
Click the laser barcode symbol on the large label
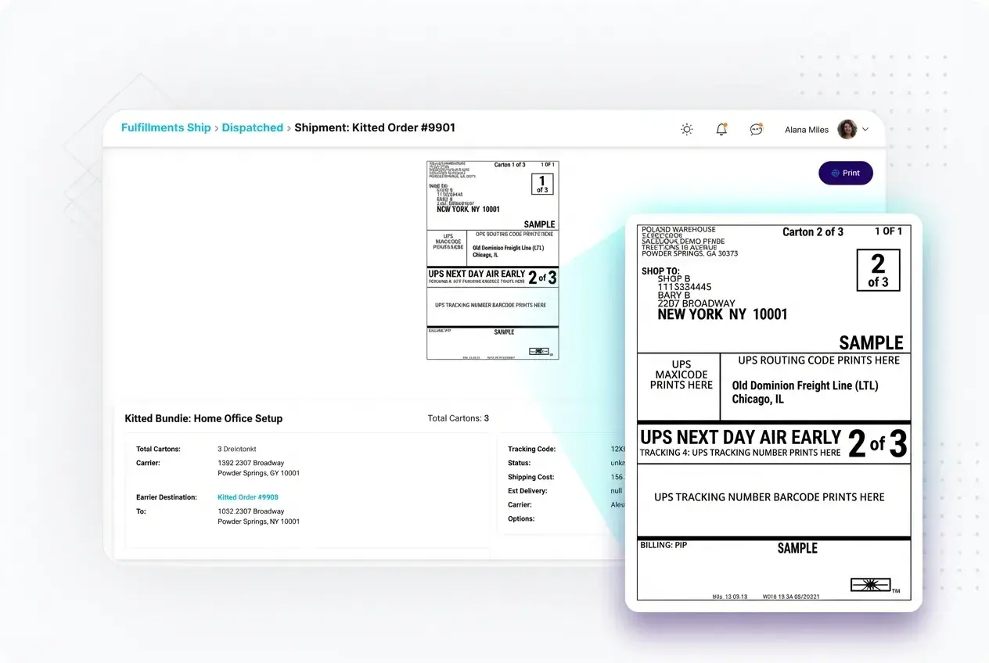point(870,583)
